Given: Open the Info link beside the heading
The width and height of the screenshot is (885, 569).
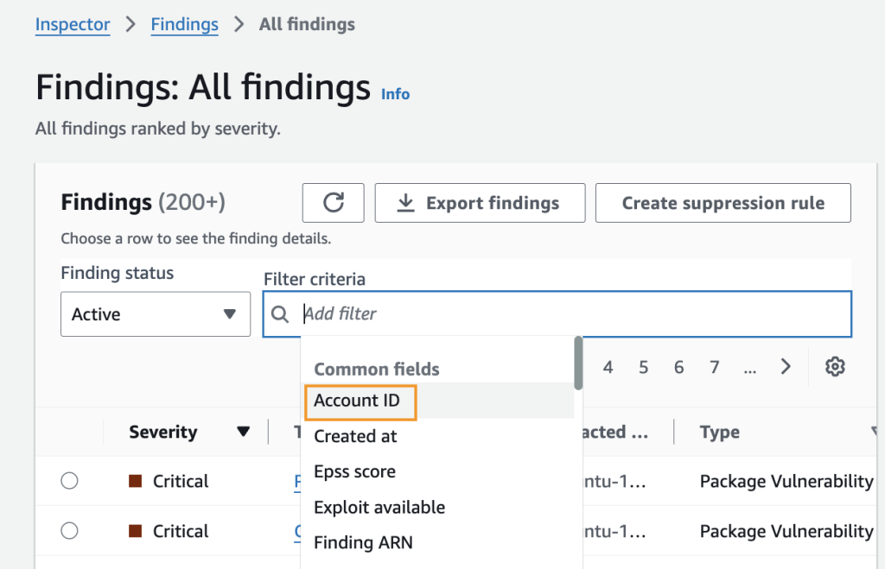Looking at the screenshot, I should pyautogui.click(x=395, y=94).
